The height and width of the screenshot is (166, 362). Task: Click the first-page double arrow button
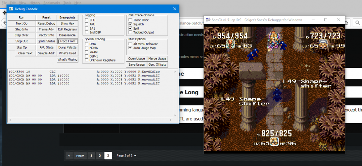[x=69, y=155]
